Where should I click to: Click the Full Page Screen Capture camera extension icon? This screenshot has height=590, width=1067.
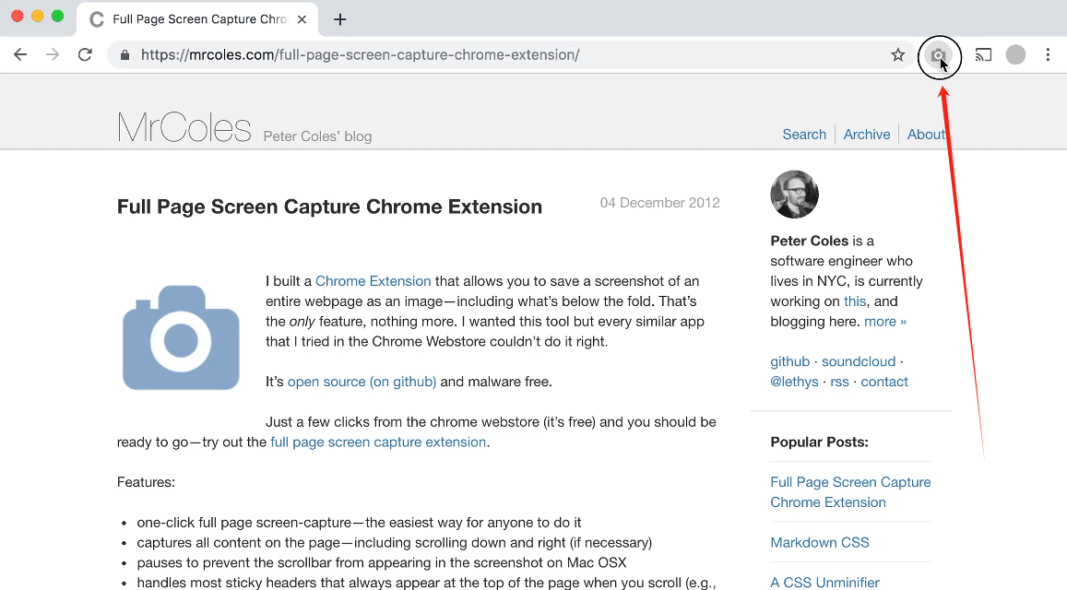coord(939,55)
